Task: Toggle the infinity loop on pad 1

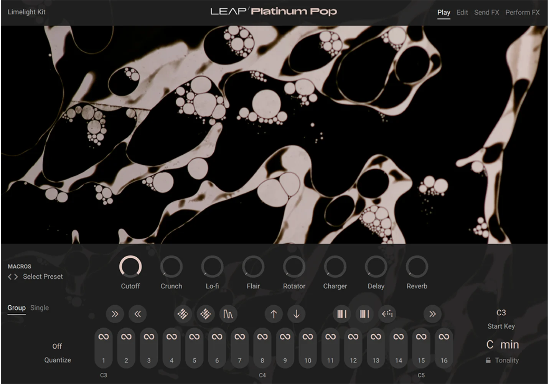Action: 103,336
